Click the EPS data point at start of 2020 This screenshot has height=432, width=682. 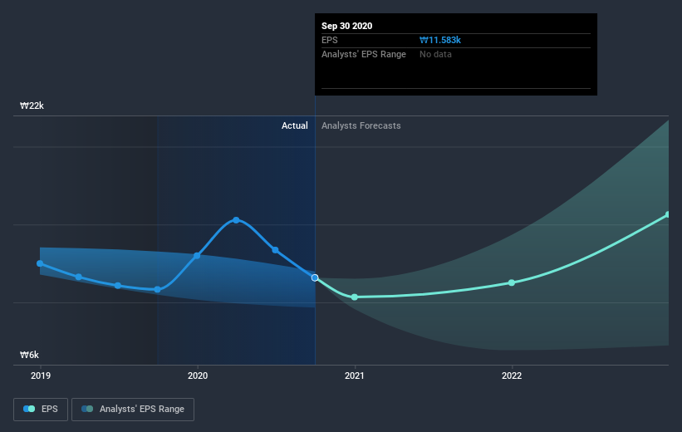pyautogui.click(x=197, y=256)
